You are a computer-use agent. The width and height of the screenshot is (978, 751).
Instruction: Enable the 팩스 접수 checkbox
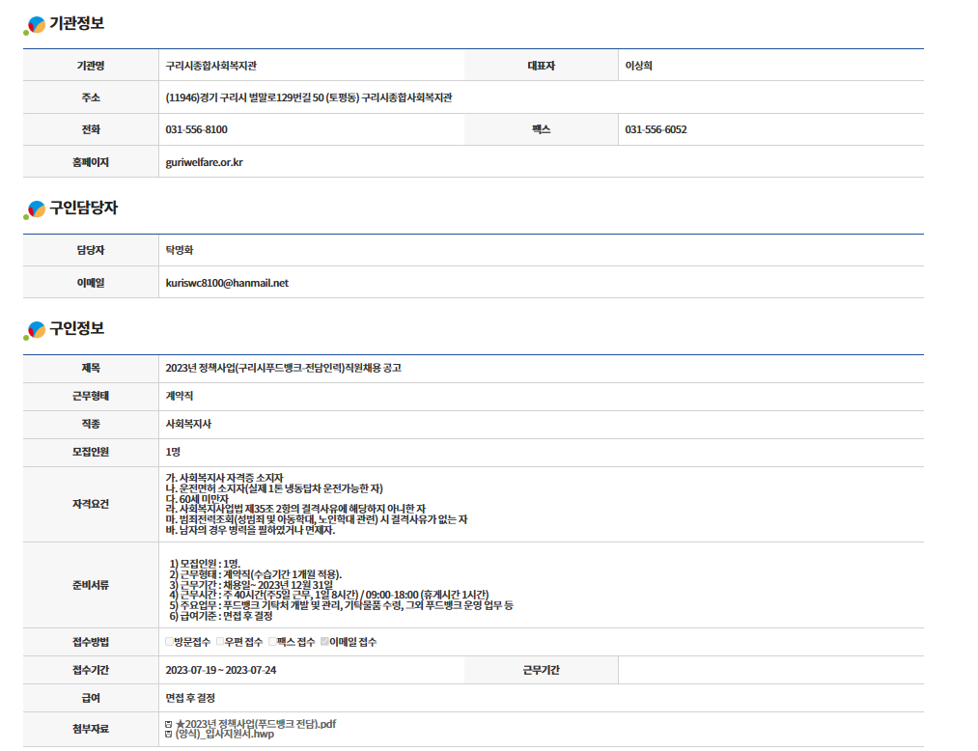272,642
